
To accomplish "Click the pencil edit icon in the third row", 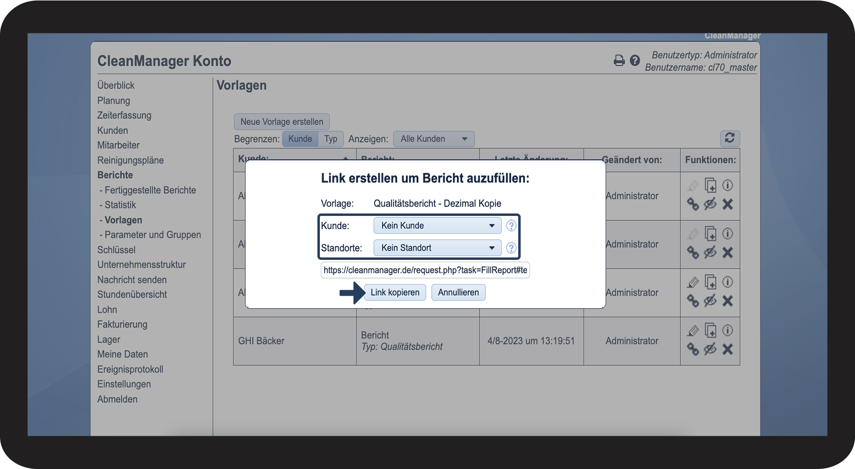I will (x=693, y=283).
